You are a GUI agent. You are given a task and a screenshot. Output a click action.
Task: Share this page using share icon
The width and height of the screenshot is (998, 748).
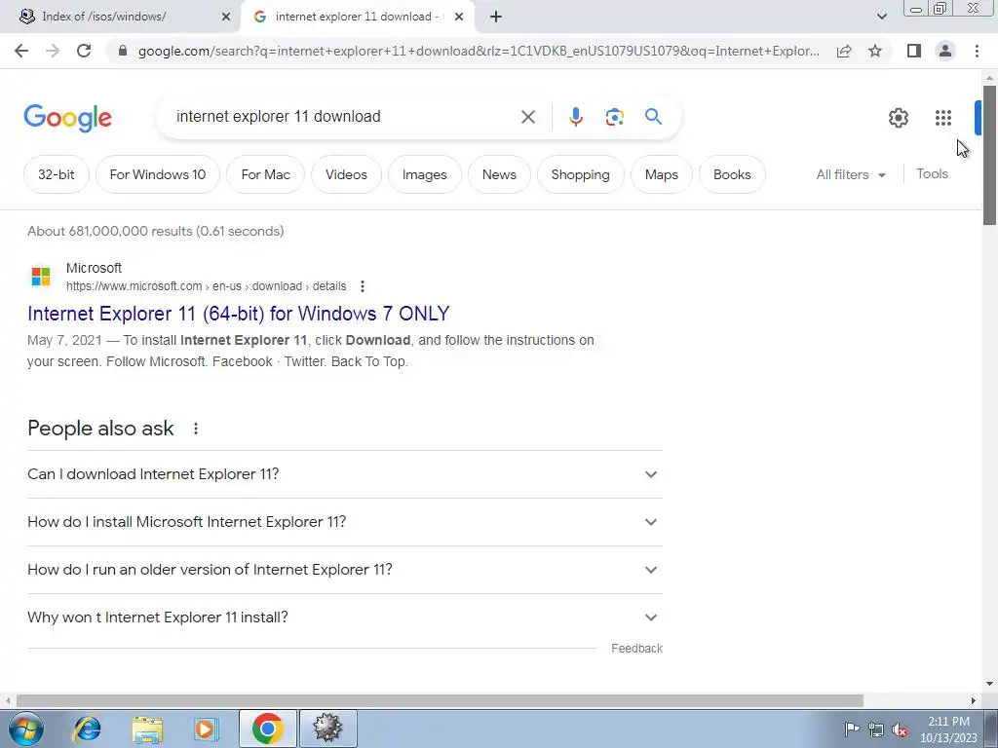tap(844, 51)
